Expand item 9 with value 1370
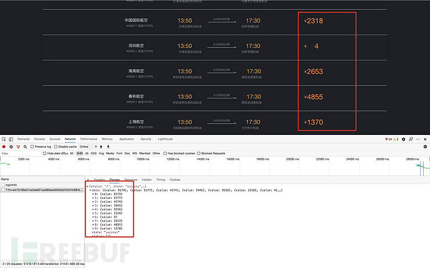Image resolution: width=430 pixels, height=268 pixels. (93, 229)
